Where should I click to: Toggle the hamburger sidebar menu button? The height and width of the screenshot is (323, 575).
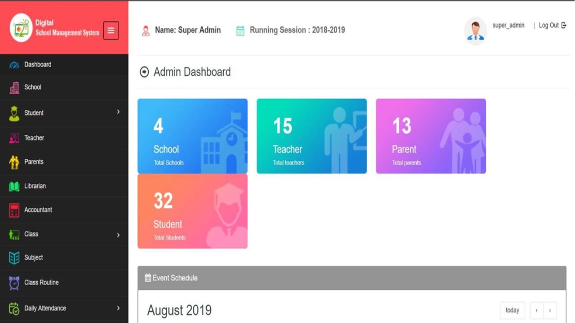tap(111, 31)
